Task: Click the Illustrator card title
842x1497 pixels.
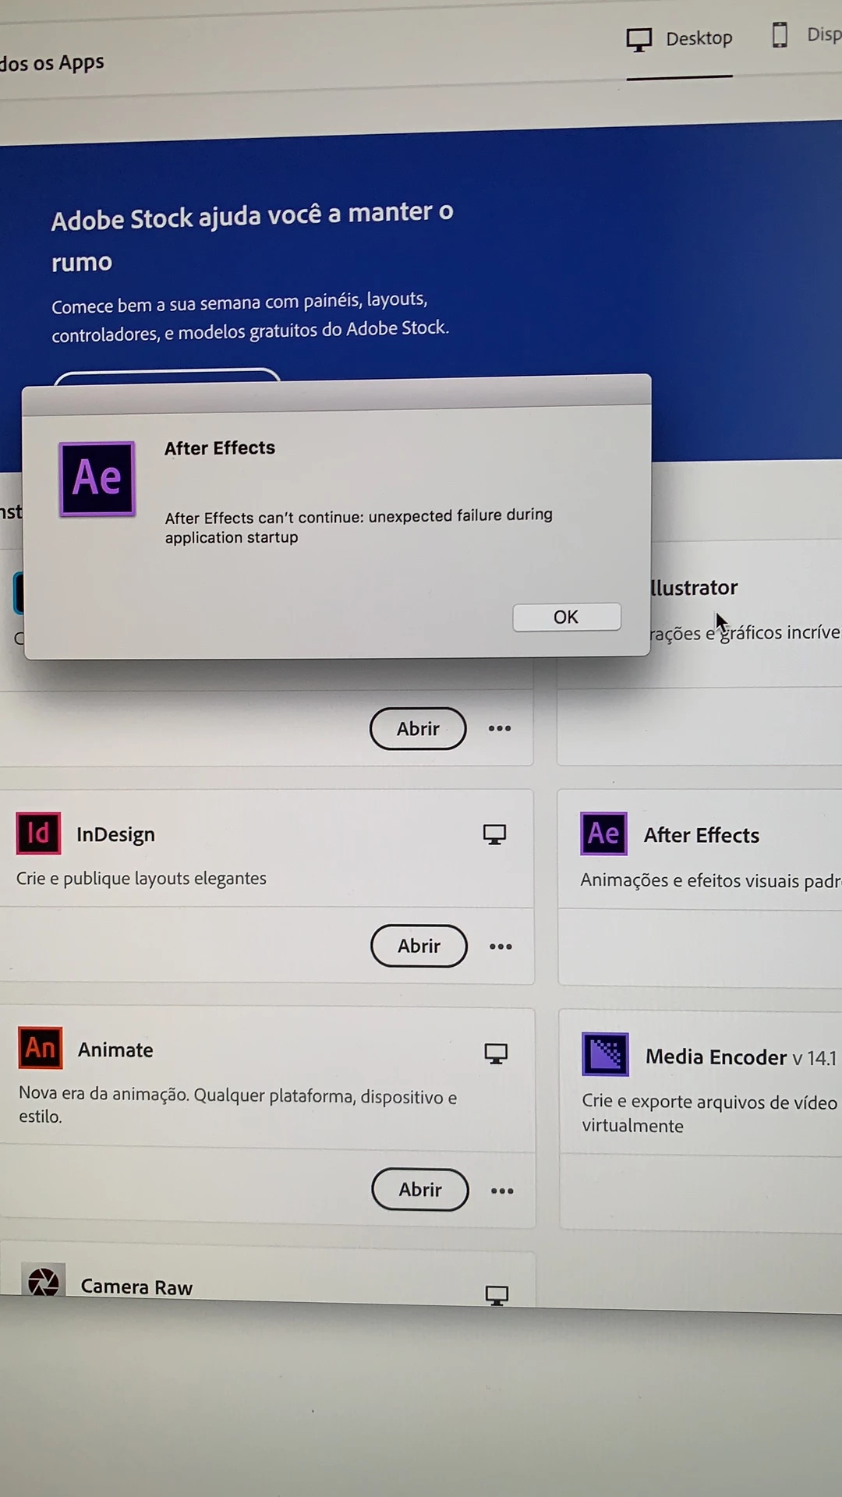Action: click(x=694, y=587)
